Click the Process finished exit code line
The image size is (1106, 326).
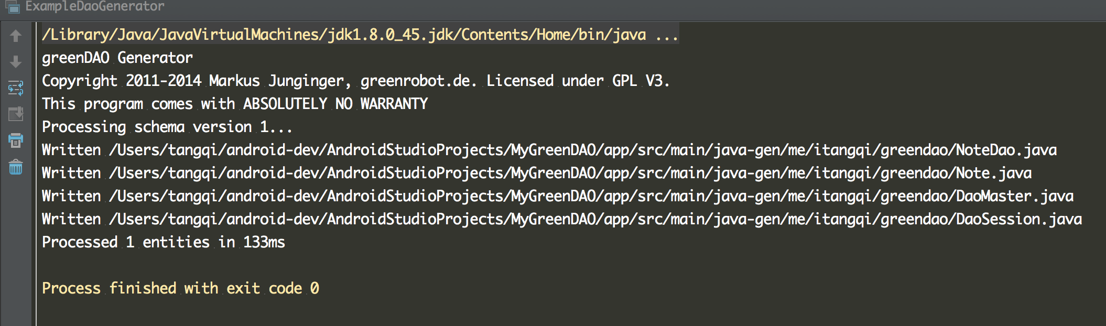click(180, 288)
